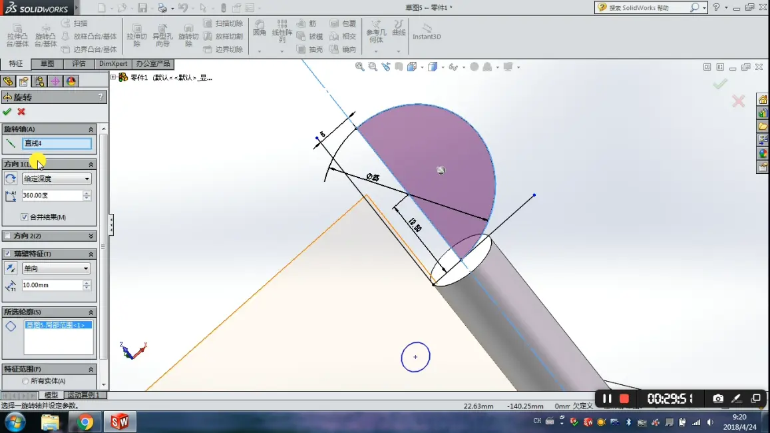This screenshot has height=433, width=770.
Task: Collapse the 方向 1 section chevron
Action: pyautogui.click(x=91, y=164)
